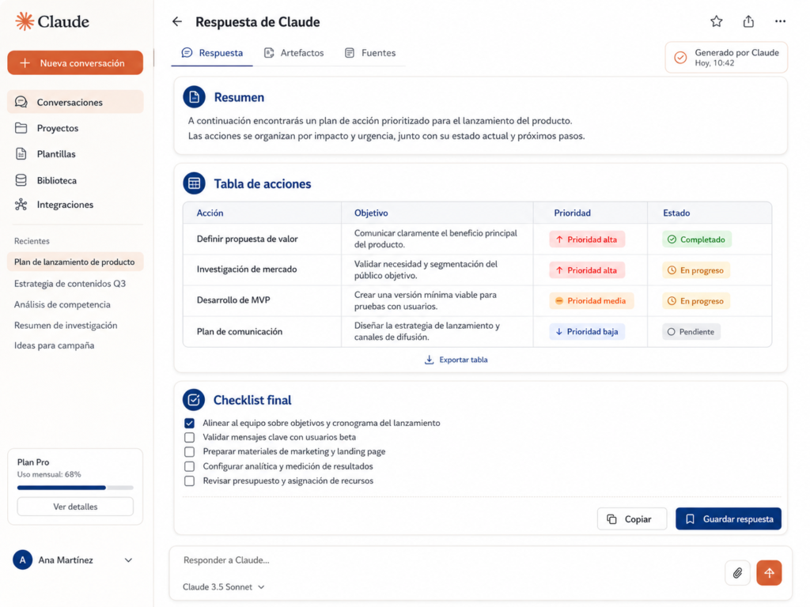810x607 pixels.
Task: Switch to the Artefactos tab
Action: 294,53
